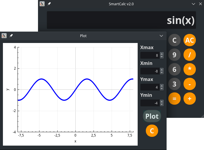Image resolution: width=204 pixels, height=150 pixels.
Task: Click the "y" axis label beside the plot
Action: click(x=8, y=89)
